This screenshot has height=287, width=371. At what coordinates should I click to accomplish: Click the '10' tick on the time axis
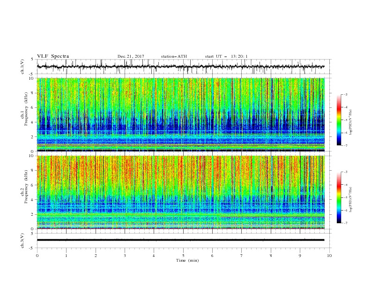(329, 256)
